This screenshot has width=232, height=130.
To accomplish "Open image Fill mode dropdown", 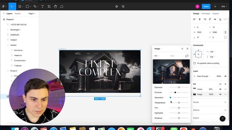I will pyautogui.click(x=157, y=56).
